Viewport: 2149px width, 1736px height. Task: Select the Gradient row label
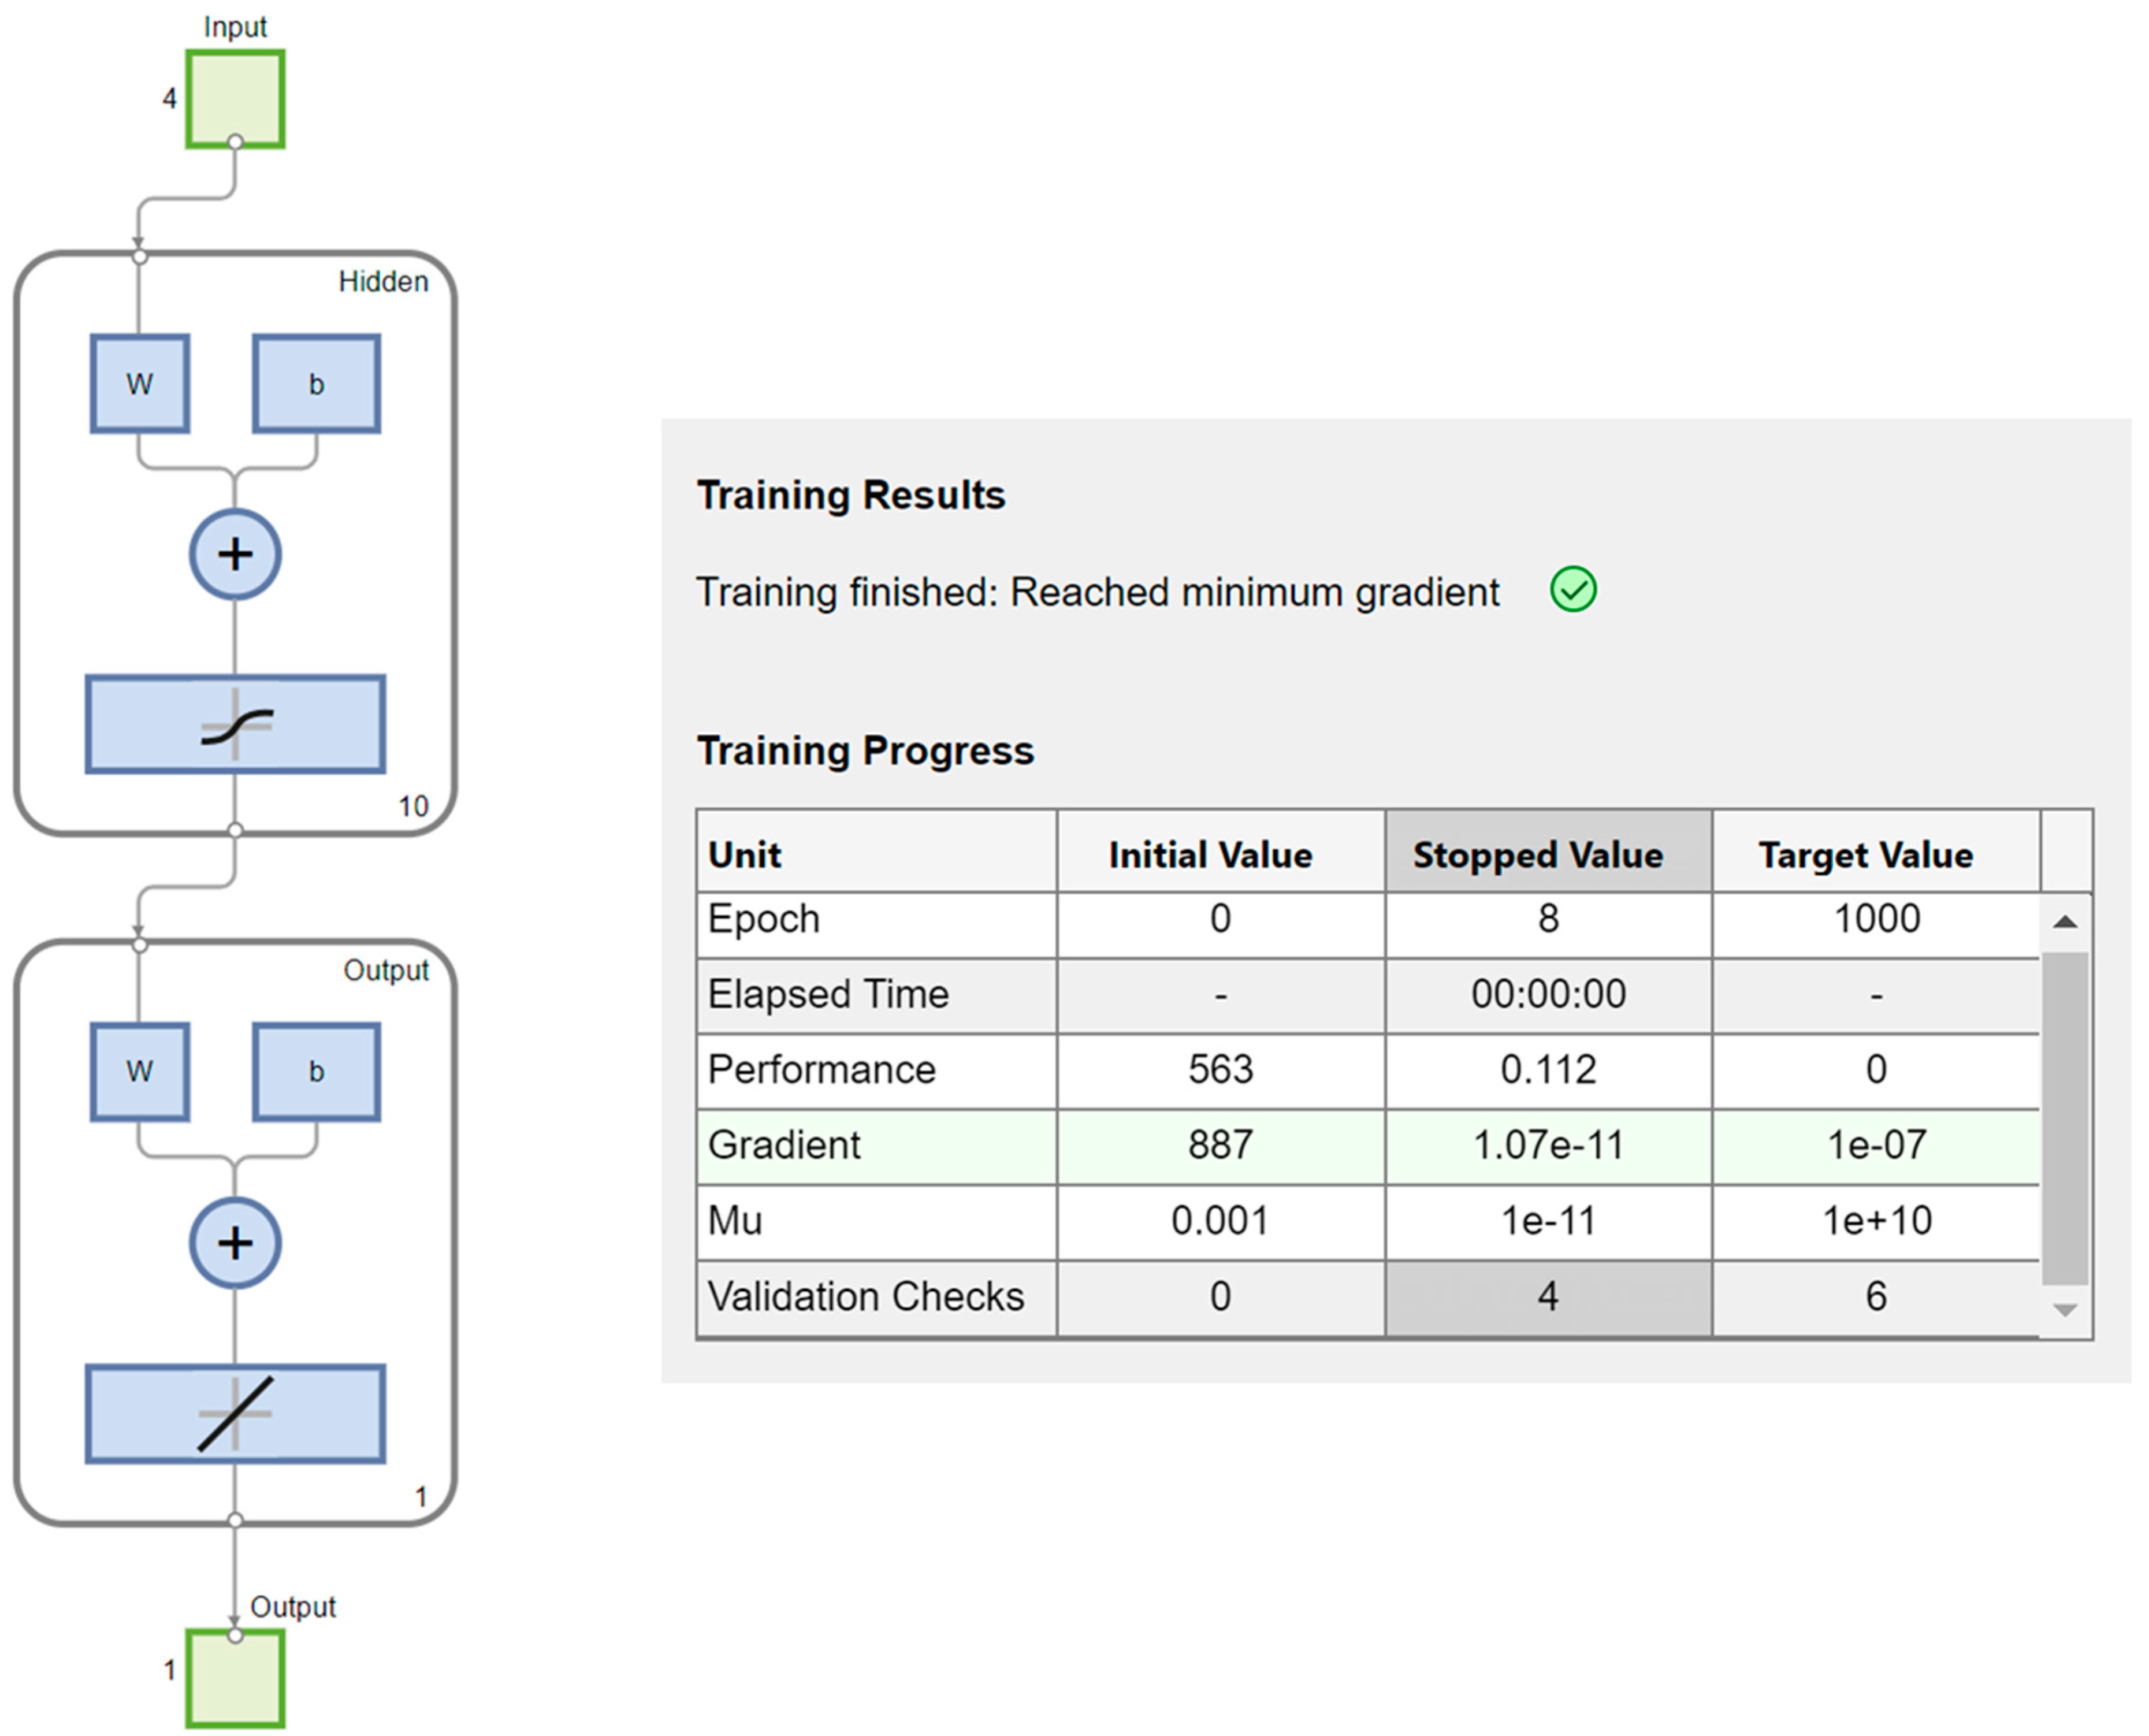784,1145
